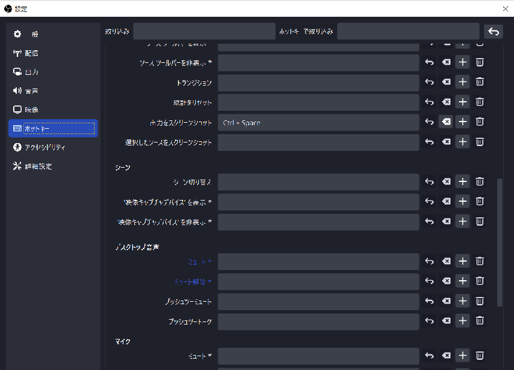Add a binding for 選択したソースをスクリーンショット
This screenshot has height=370, width=514.
[462, 142]
